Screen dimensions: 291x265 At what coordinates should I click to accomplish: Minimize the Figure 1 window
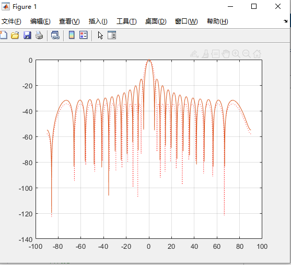(230, 6)
